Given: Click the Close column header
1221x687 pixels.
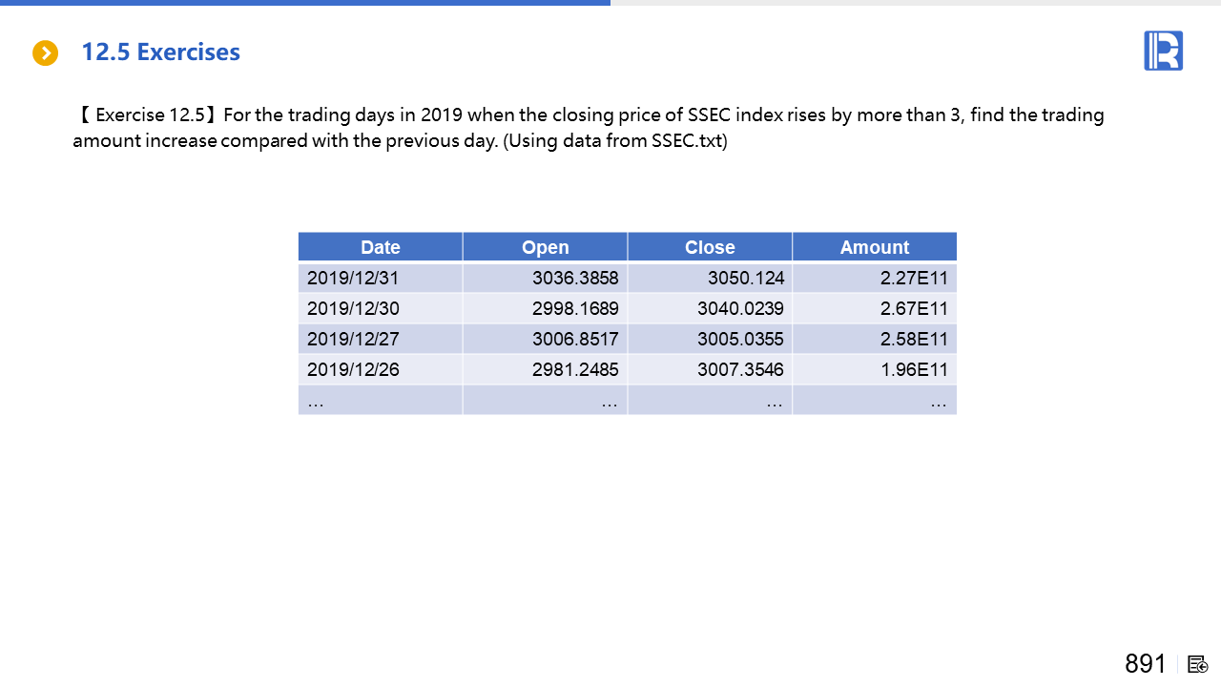Looking at the screenshot, I should (x=710, y=247).
